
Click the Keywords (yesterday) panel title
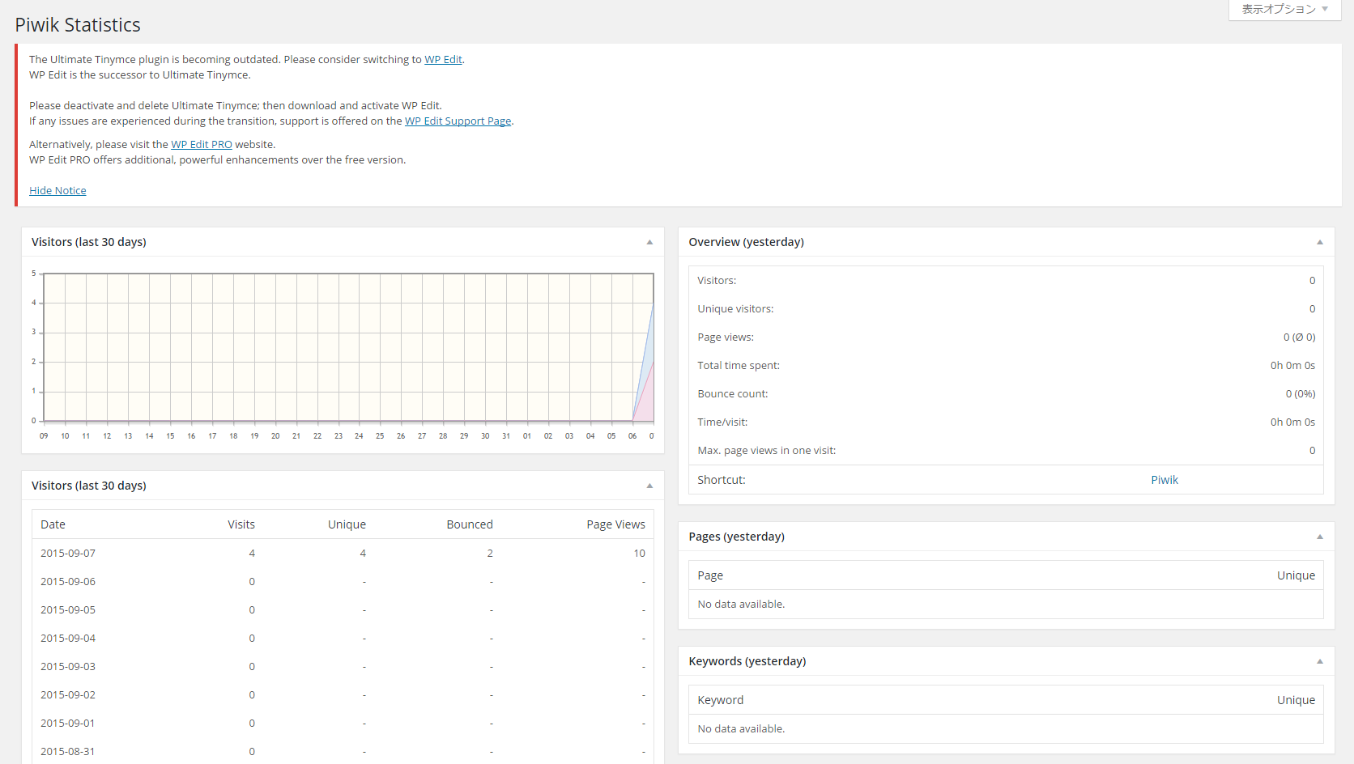point(747,661)
